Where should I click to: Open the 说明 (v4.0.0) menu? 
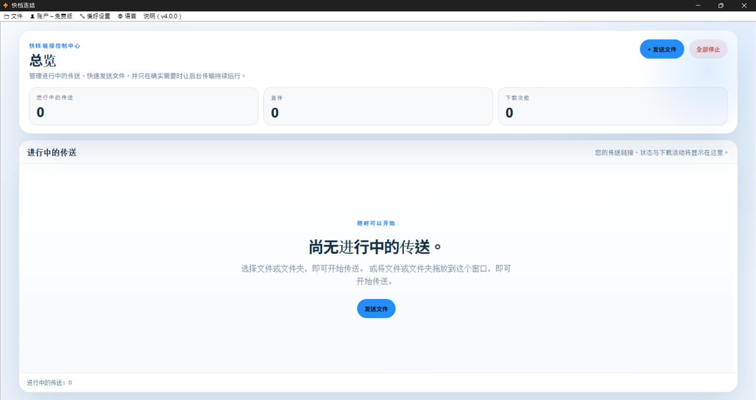[x=162, y=16]
